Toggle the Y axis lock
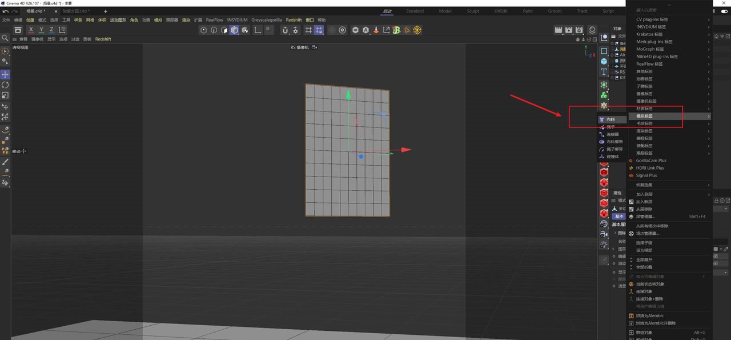Image resolution: width=731 pixels, height=340 pixels. 41,30
